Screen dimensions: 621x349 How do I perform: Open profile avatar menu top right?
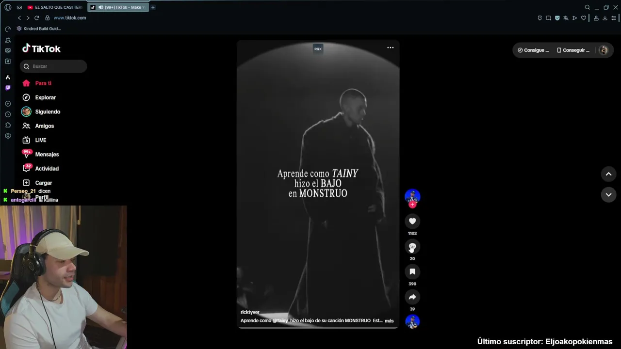pos(604,50)
